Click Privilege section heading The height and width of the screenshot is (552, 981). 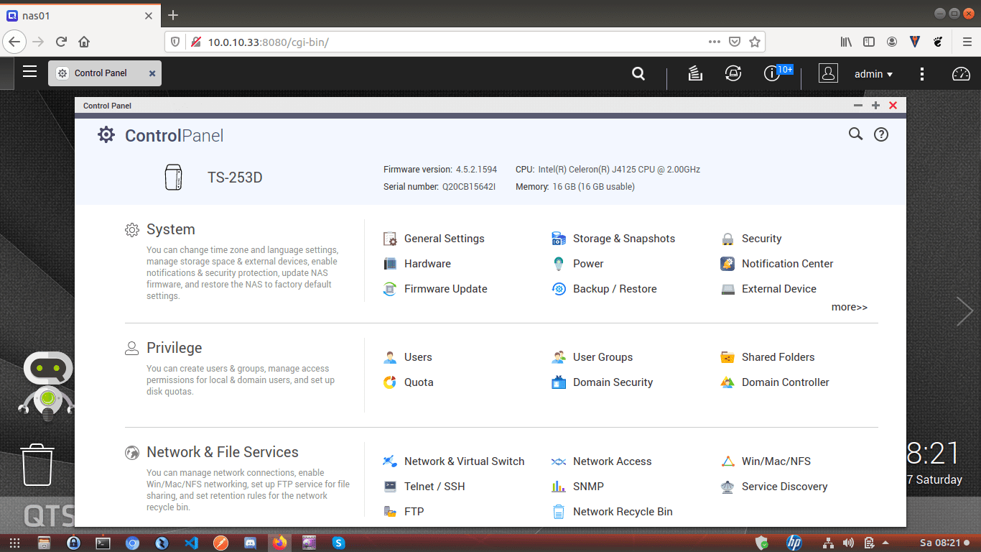175,348
